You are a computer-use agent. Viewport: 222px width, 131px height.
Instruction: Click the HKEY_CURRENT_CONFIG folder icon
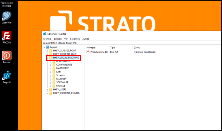(x=51, y=93)
